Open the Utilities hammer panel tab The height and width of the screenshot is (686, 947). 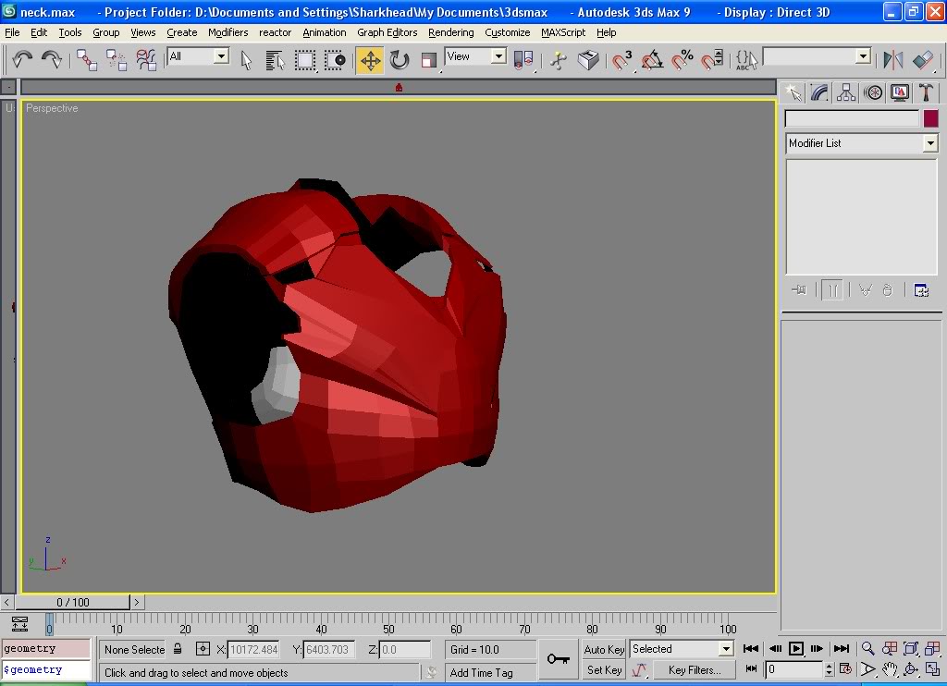click(x=926, y=92)
